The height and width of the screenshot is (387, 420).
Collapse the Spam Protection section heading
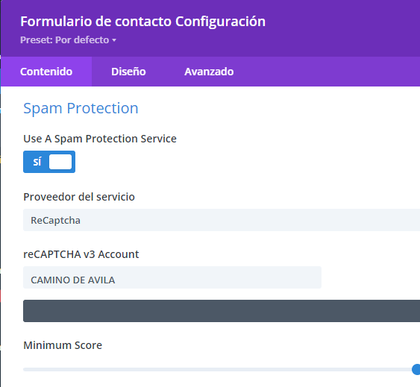(x=81, y=108)
